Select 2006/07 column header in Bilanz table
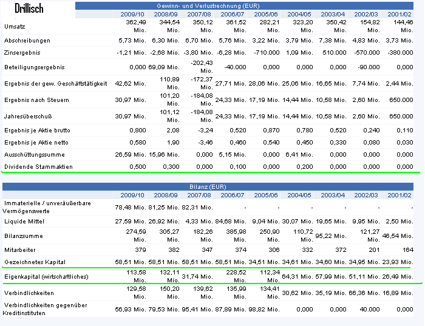Screen dimensions: 425x326 pyautogui.click(x=233, y=195)
